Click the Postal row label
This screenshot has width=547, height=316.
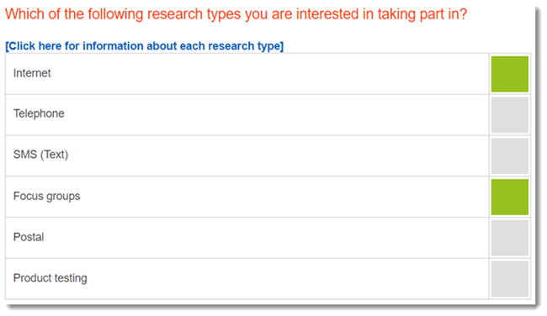tap(29, 237)
